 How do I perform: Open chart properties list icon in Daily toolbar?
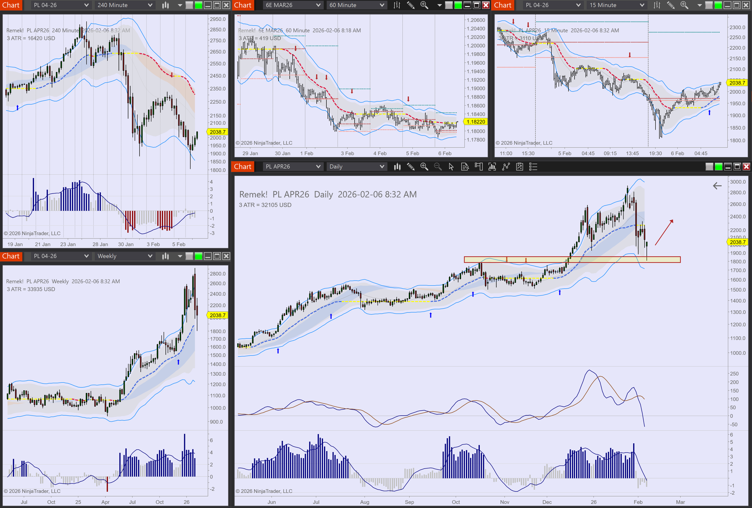(533, 167)
